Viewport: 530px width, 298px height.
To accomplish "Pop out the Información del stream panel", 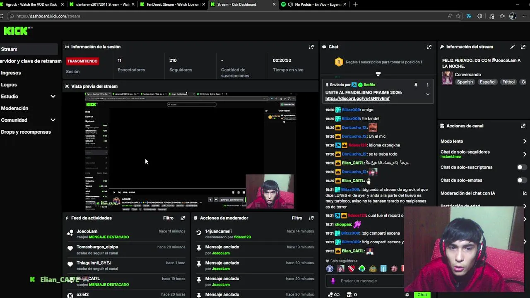I will (x=523, y=47).
